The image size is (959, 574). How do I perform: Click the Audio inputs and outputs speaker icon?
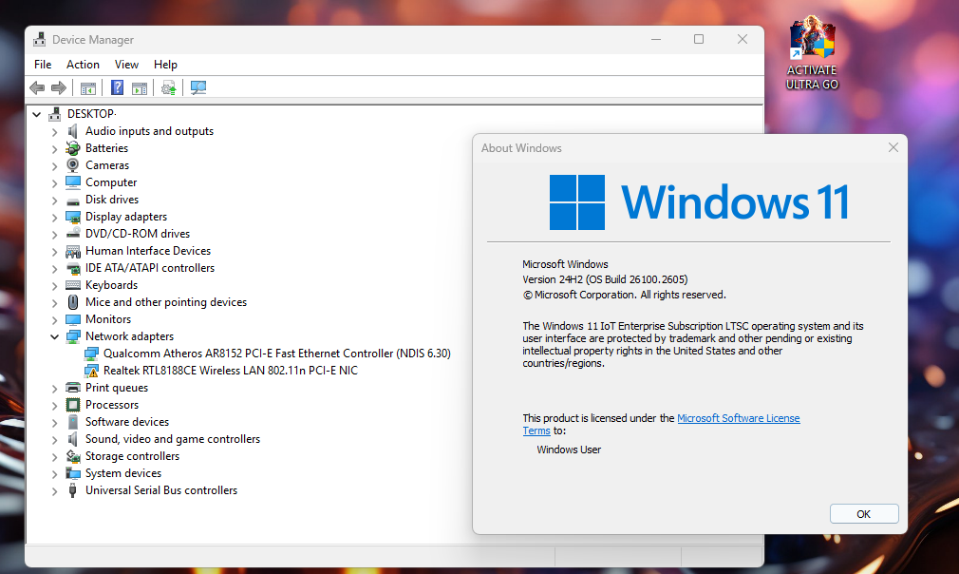coord(73,131)
